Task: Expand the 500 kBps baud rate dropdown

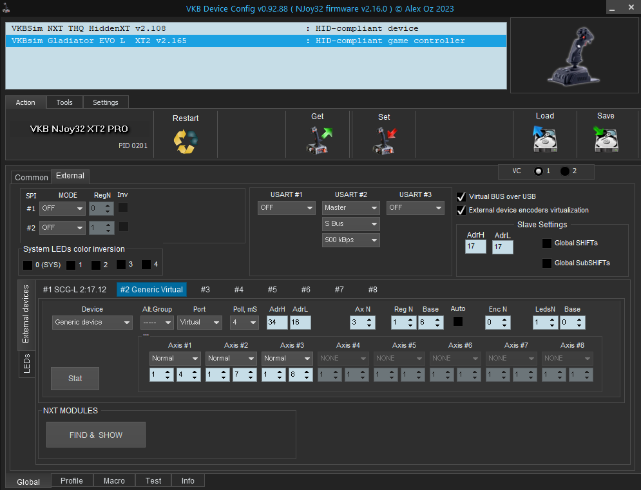Action: (350, 240)
